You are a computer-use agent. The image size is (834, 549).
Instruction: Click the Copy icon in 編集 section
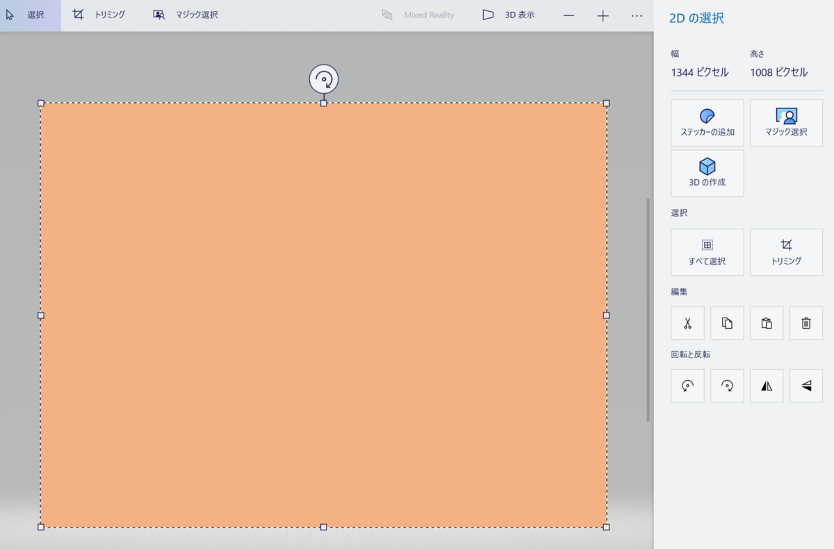click(726, 322)
